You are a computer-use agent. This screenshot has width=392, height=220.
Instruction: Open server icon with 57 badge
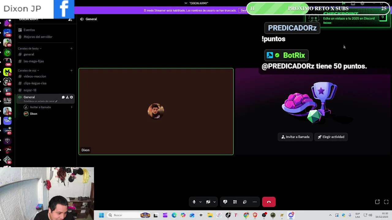click(x=7, y=130)
